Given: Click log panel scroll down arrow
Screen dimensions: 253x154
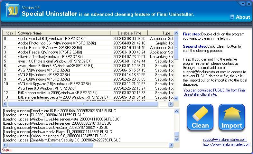Looking at the screenshot, I should tap(176, 139).
